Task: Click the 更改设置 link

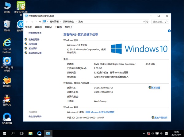Action: (x=155, y=88)
